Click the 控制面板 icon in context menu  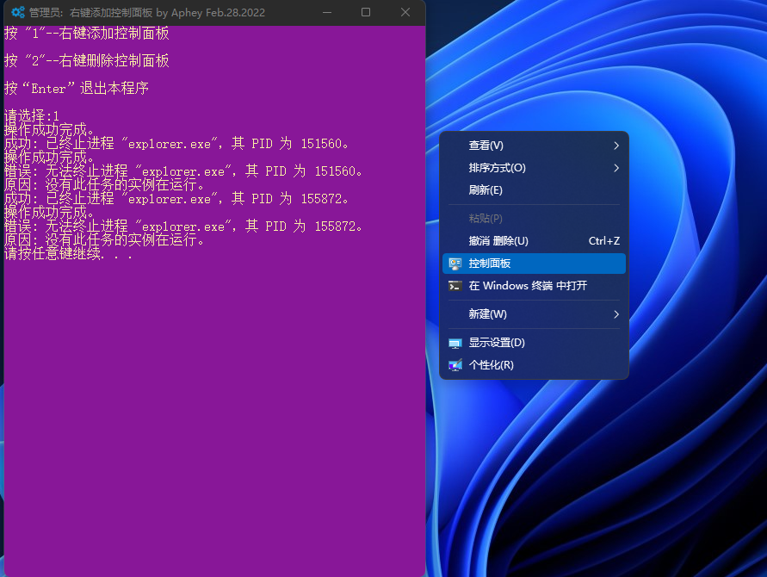tap(455, 264)
